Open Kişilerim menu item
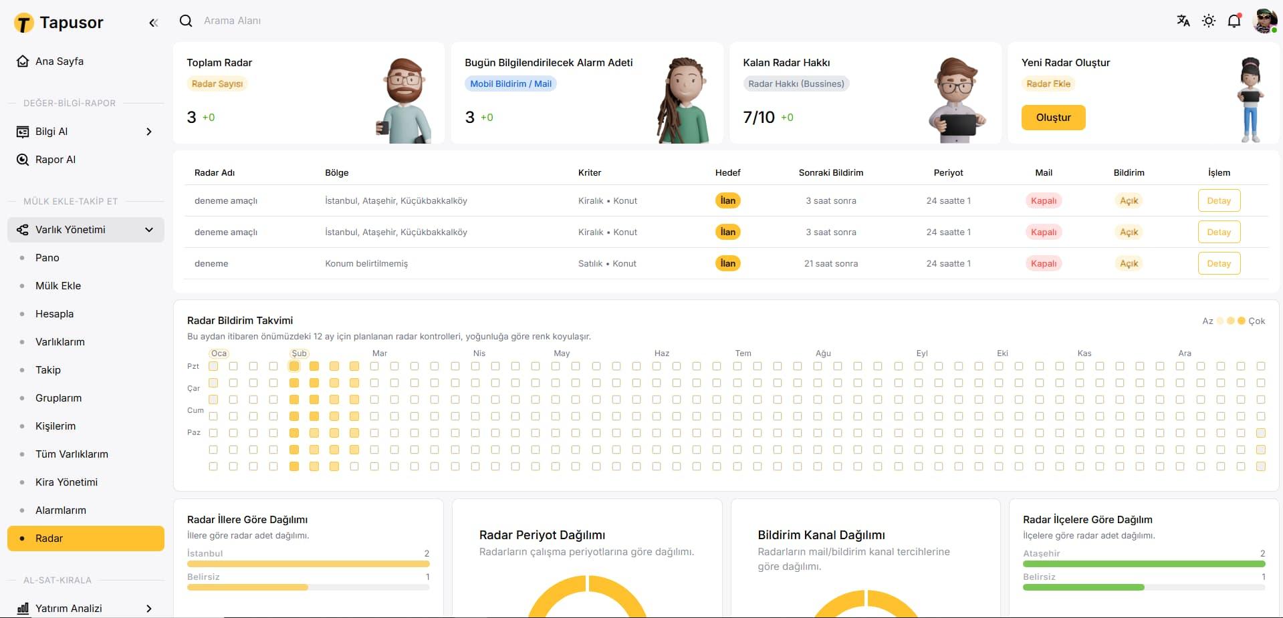Screen dimensions: 1283x618 [x=86, y=426]
